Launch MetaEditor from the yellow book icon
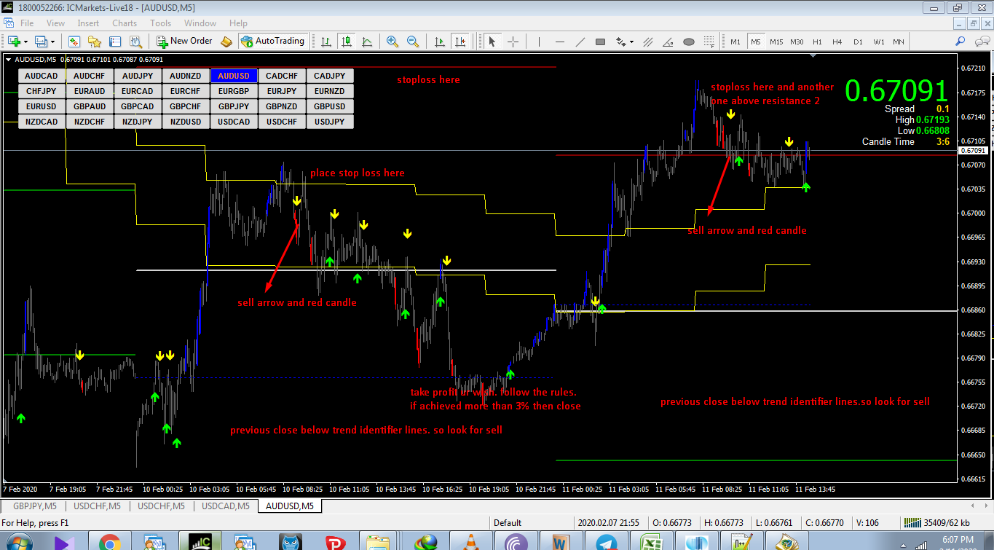The height and width of the screenshot is (550, 994). point(226,42)
